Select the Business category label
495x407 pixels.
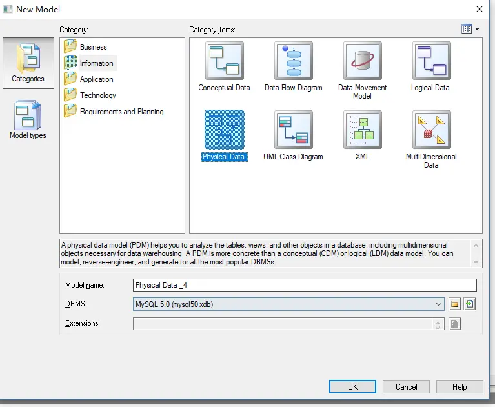94,47
